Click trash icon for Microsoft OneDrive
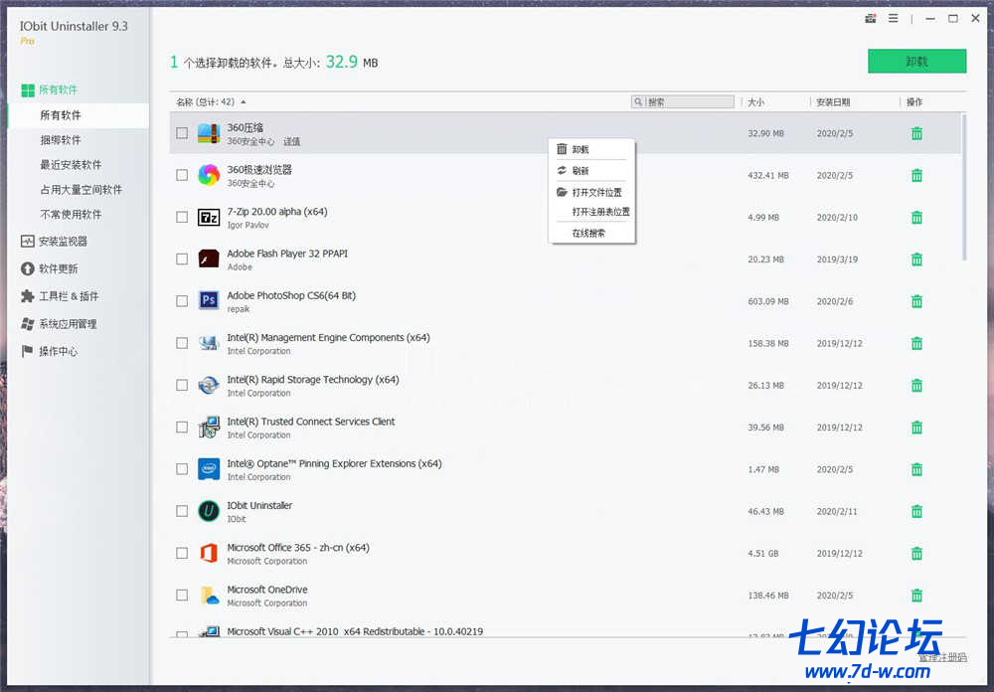This screenshot has height=692, width=994. [x=916, y=595]
